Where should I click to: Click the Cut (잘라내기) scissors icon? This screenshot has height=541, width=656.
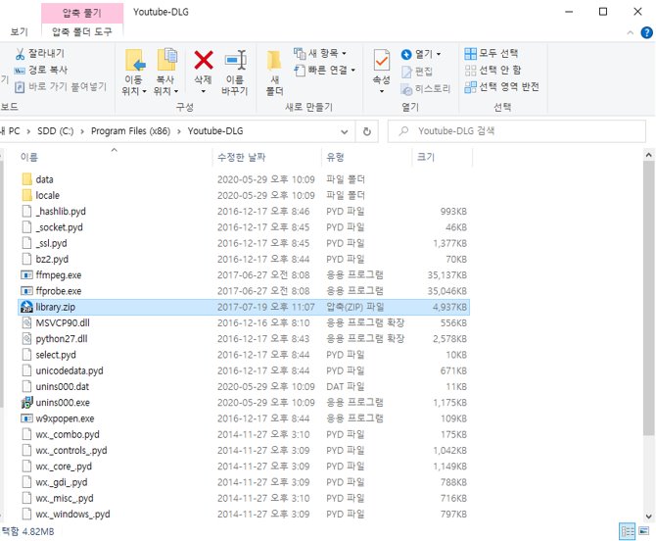(x=20, y=54)
